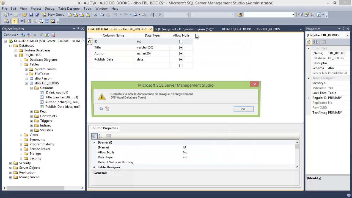Click the Title column name cell
The height and width of the screenshot is (198, 352).
114,48
